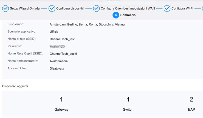Click the Configura Overrides Impostazioni WAN checkmark

[96, 8]
